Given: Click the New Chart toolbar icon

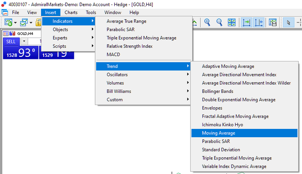Looking at the screenshot, I should click(8, 23).
